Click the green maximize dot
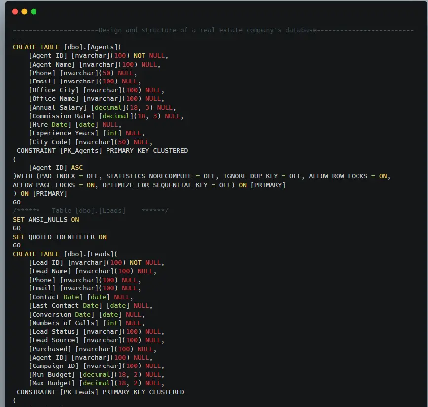Viewport: 428px width, 407px height. pyautogui.click(x=34, y=11)
